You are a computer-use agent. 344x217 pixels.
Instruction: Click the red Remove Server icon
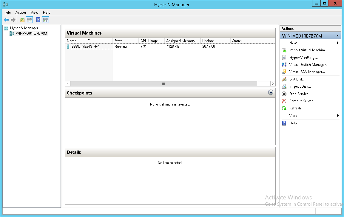click(x=284, y=101)
